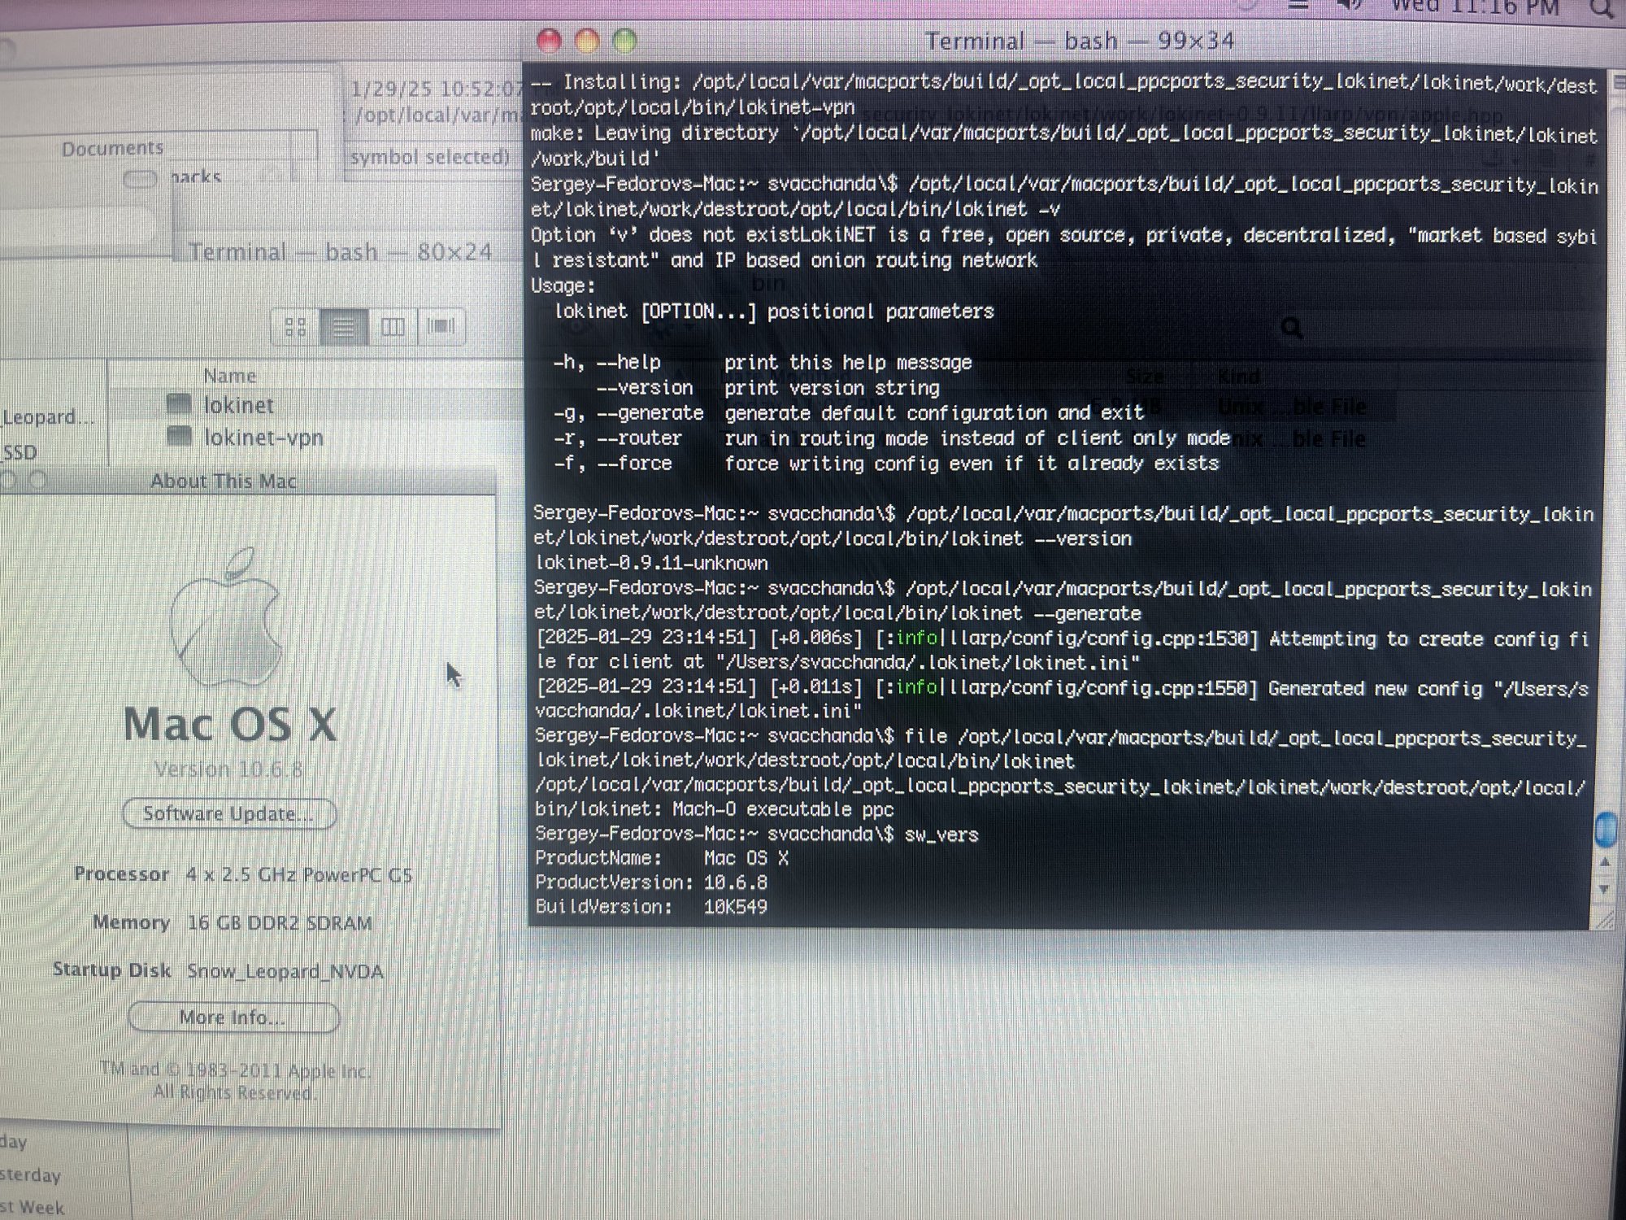Click the Usage: line in Terminal

563,286
